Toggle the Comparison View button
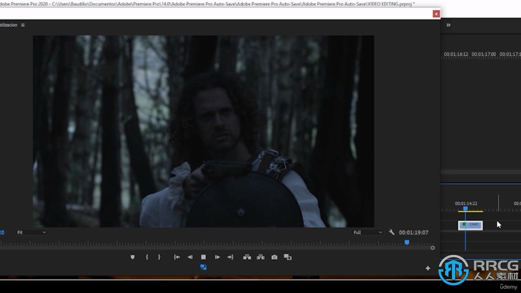The image size is (521, 293). click(288, 257)
